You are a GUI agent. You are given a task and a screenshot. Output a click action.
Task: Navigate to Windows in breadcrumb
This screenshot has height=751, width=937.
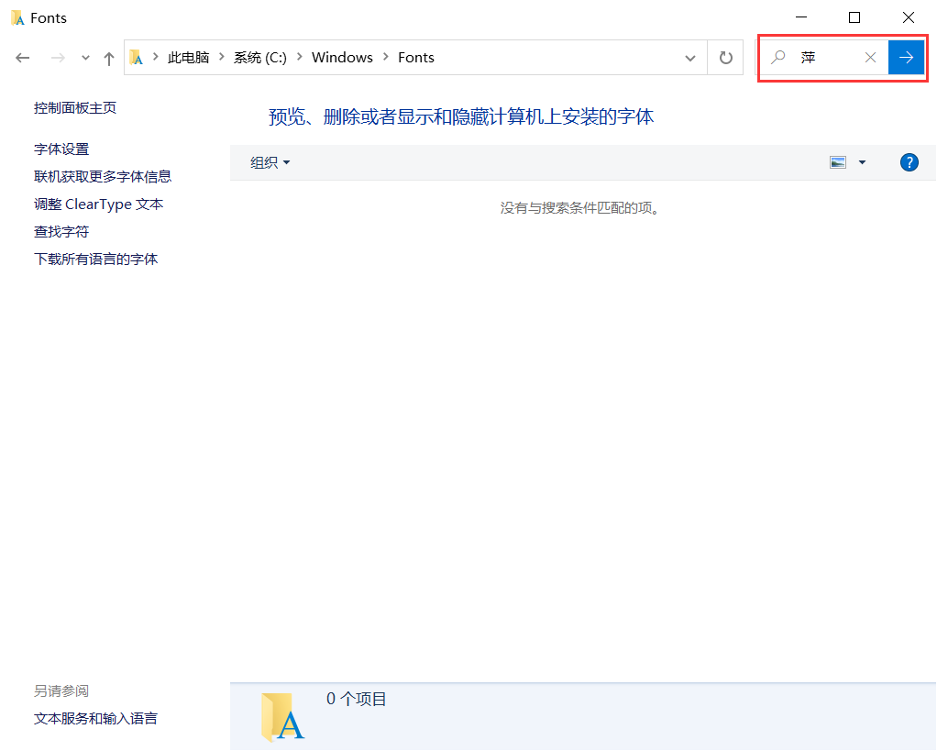point(342,57)
